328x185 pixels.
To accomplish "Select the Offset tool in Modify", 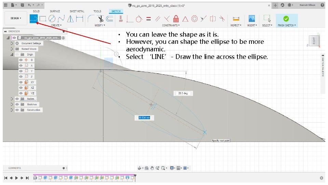I will tap(110, 18).
